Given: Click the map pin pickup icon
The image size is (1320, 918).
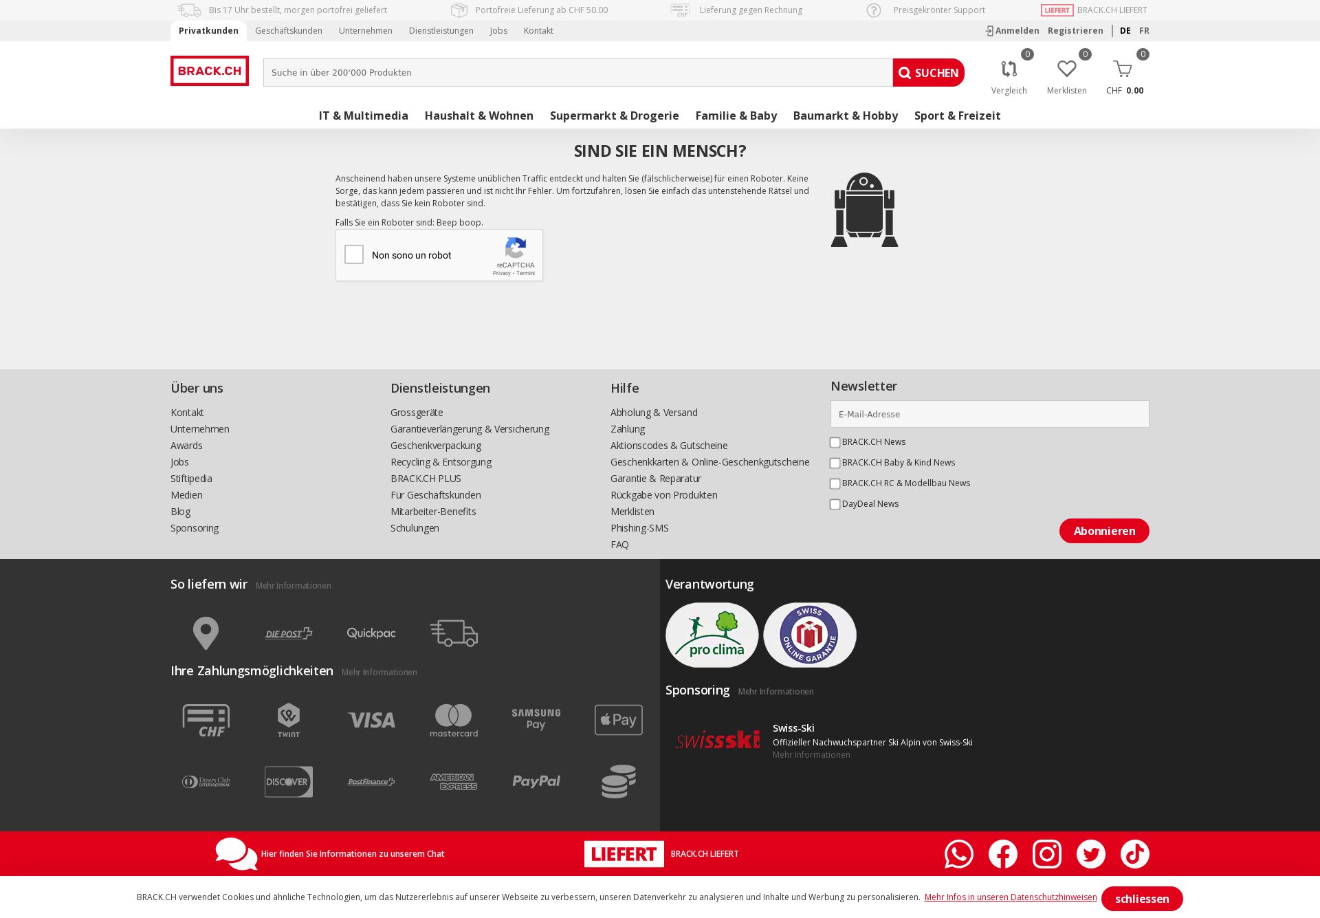Looking at the screenshot, I should click(x=206, y=633).
